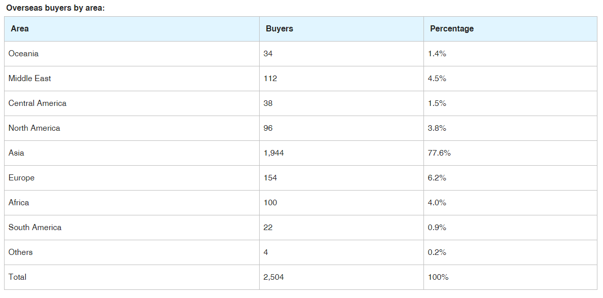Click the Africa area cell

pos(19,203)
